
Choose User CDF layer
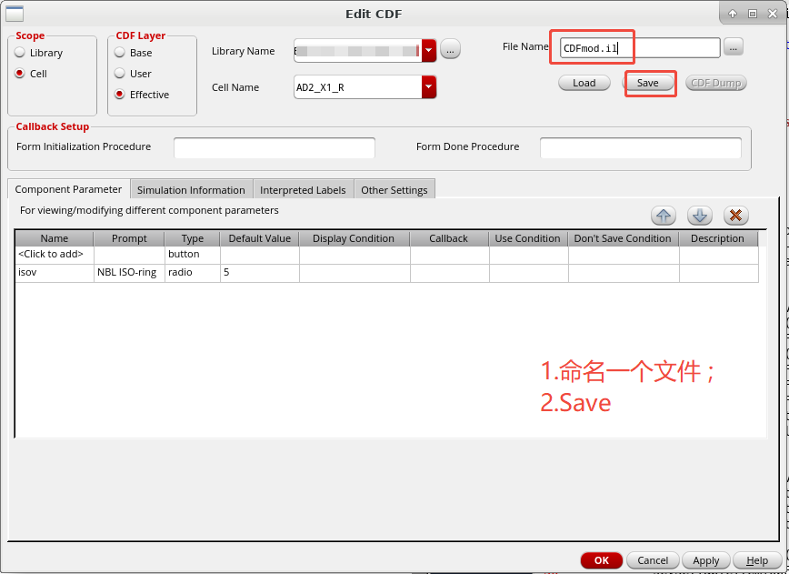[120, 74]
